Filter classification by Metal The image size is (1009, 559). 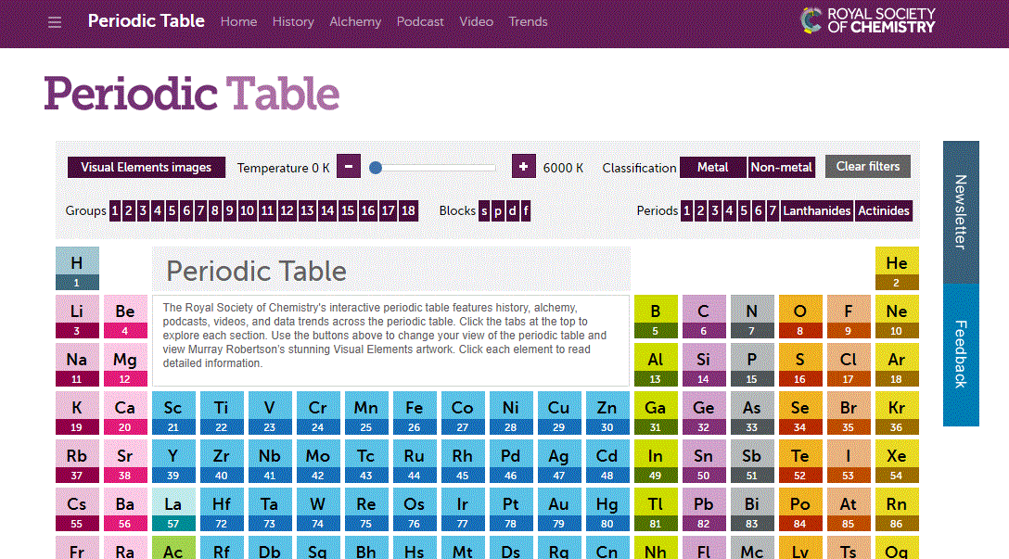[x=713, y=167]
